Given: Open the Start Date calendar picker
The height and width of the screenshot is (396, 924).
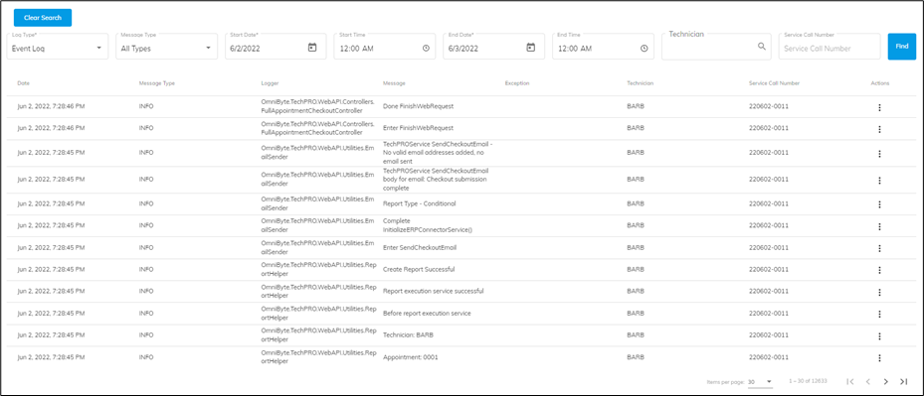Looking at the screenshot, I should pos(312,48).
